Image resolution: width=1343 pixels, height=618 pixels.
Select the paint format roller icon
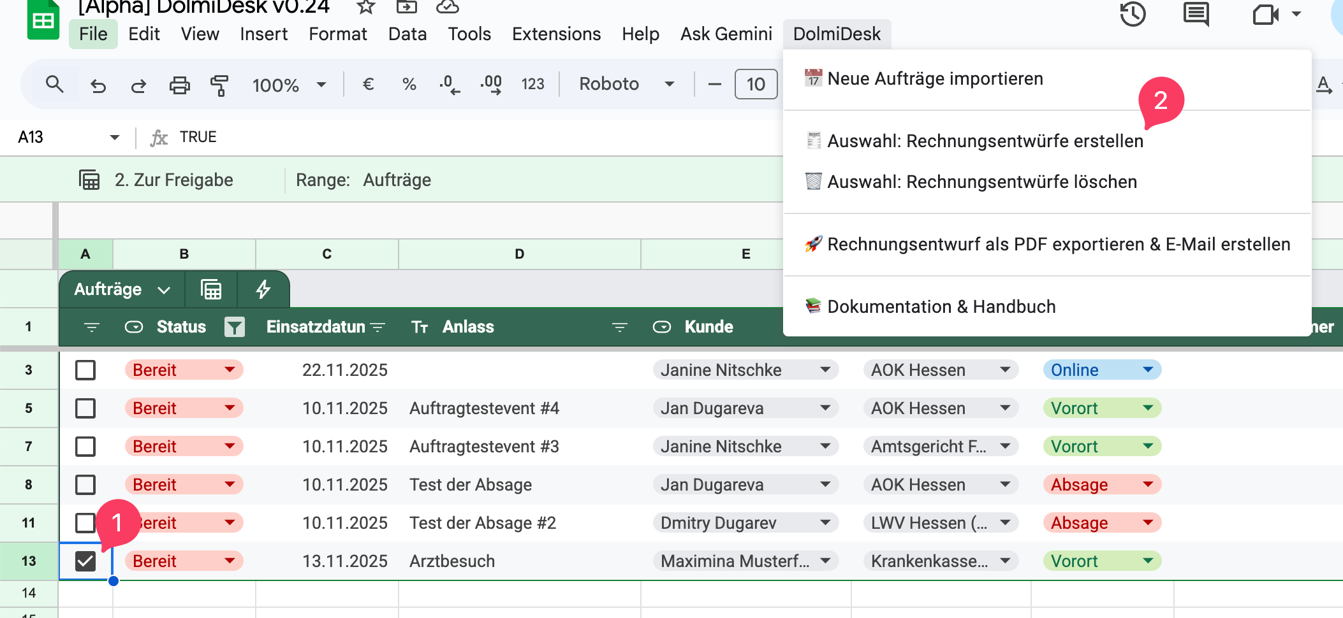219,85
